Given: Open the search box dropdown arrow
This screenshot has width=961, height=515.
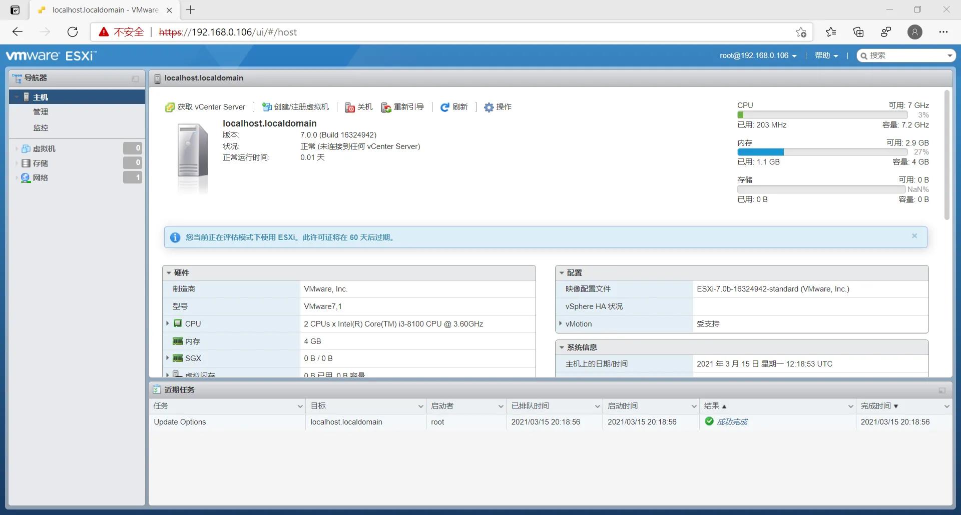Looking at the screenshot, I should (949, 55).
